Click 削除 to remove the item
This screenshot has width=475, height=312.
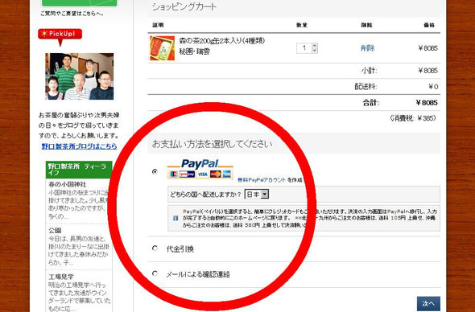(x=367, y=48)
